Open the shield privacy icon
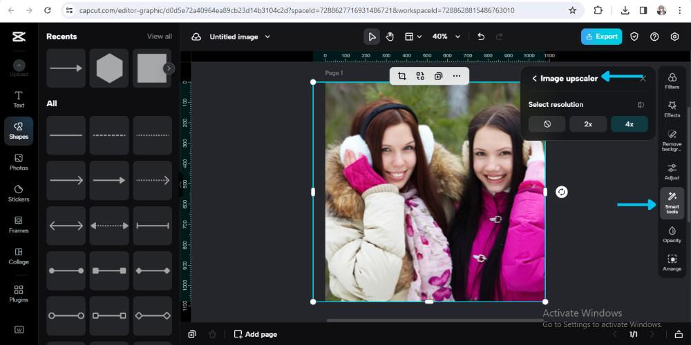691x345 pixels. point(634,37)
